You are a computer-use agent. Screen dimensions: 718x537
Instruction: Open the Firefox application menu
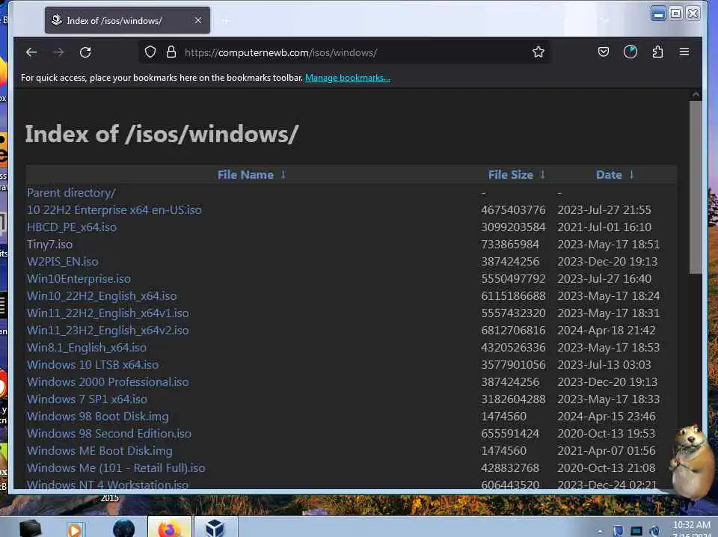tap(684, 52)
